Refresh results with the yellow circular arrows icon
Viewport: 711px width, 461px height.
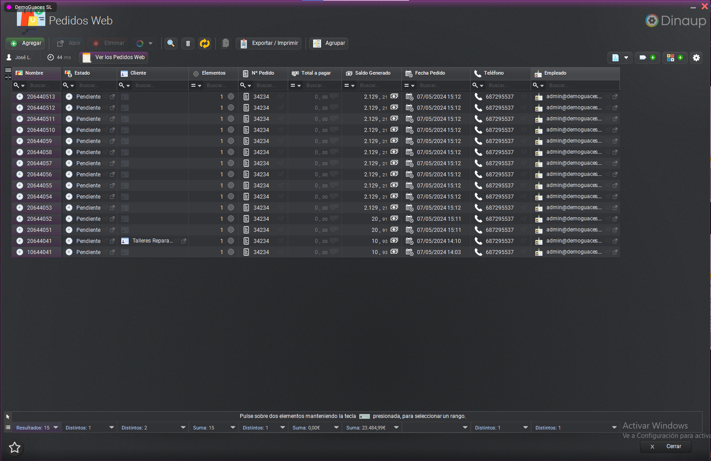pos(205,43)
